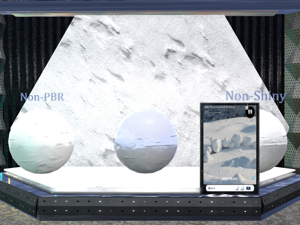This screenshot has height=225, width=300.
Task: Select the Non-Shiny text label
Action: pyautogui.click(x=255, y=96)
